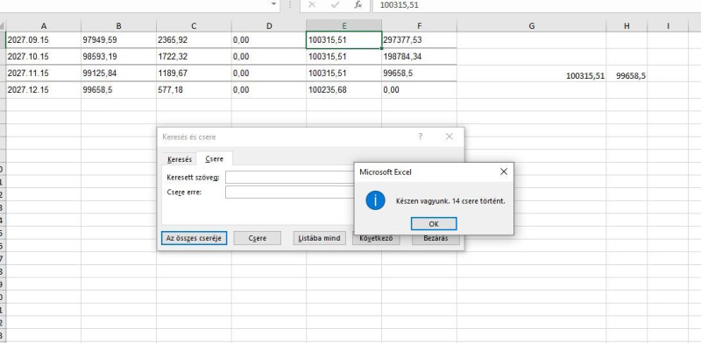Click the 0,00 cell in the 2027.09.15 row column D

coord(269,39)
